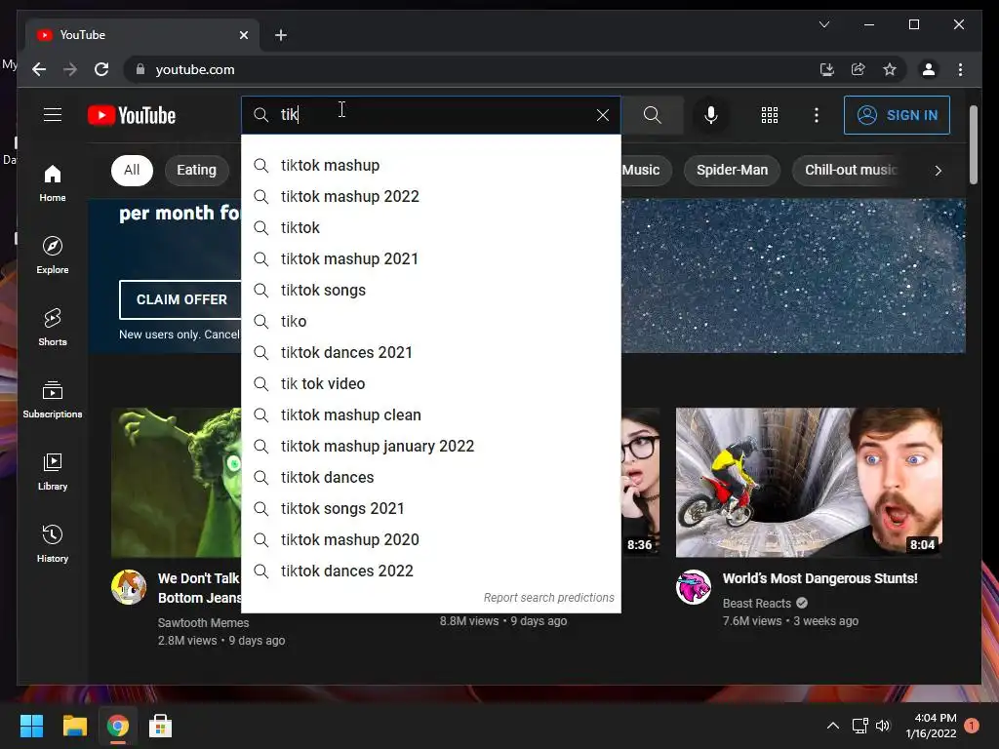Open Sawtooth Memes channel name
Image resolution: width=999 pixels, height=749 pixels.
(203, 623)
